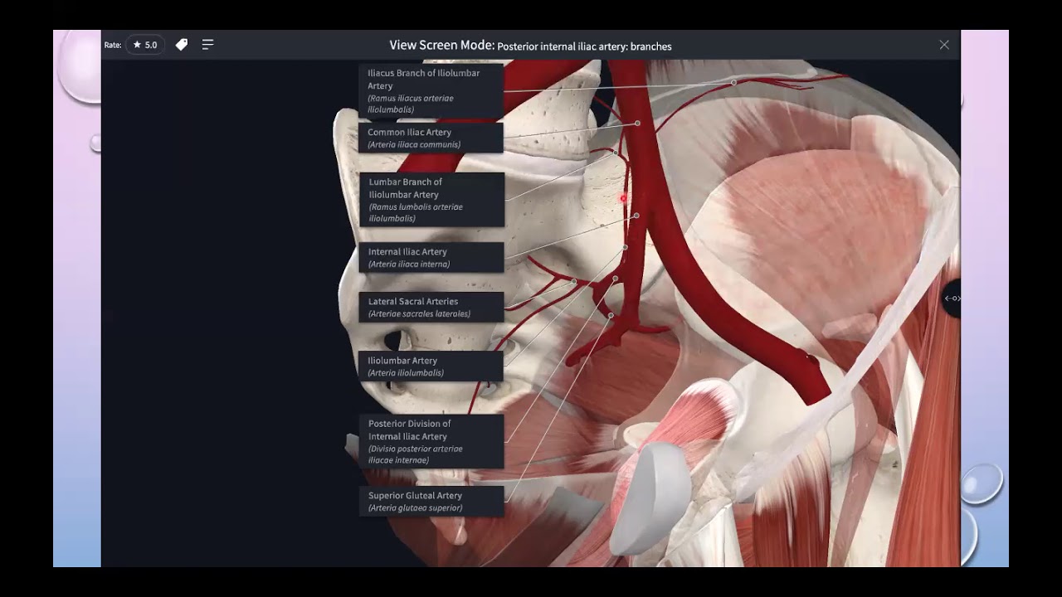1062x597 pixels.
Task: Click the 5.0 star rating button
Action: [145, 45]
